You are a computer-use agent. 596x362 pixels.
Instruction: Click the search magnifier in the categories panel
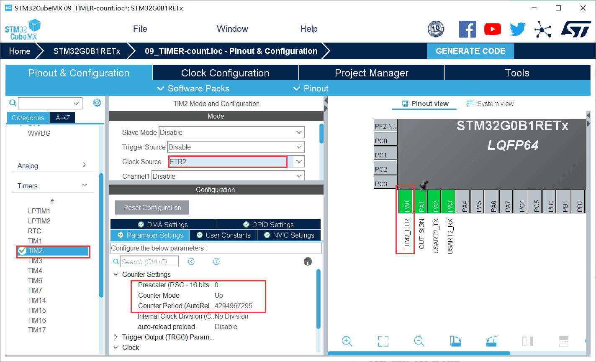click(x=13, y=103)
